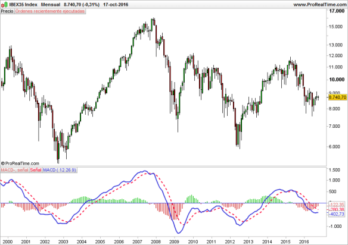
Task: Click the 2004 year label on time axis
Action: (x=82, y=241)
